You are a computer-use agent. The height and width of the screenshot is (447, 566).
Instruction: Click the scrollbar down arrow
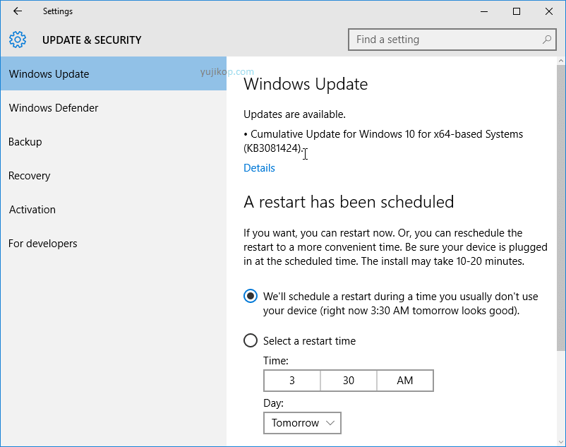(x=561, y=441)
